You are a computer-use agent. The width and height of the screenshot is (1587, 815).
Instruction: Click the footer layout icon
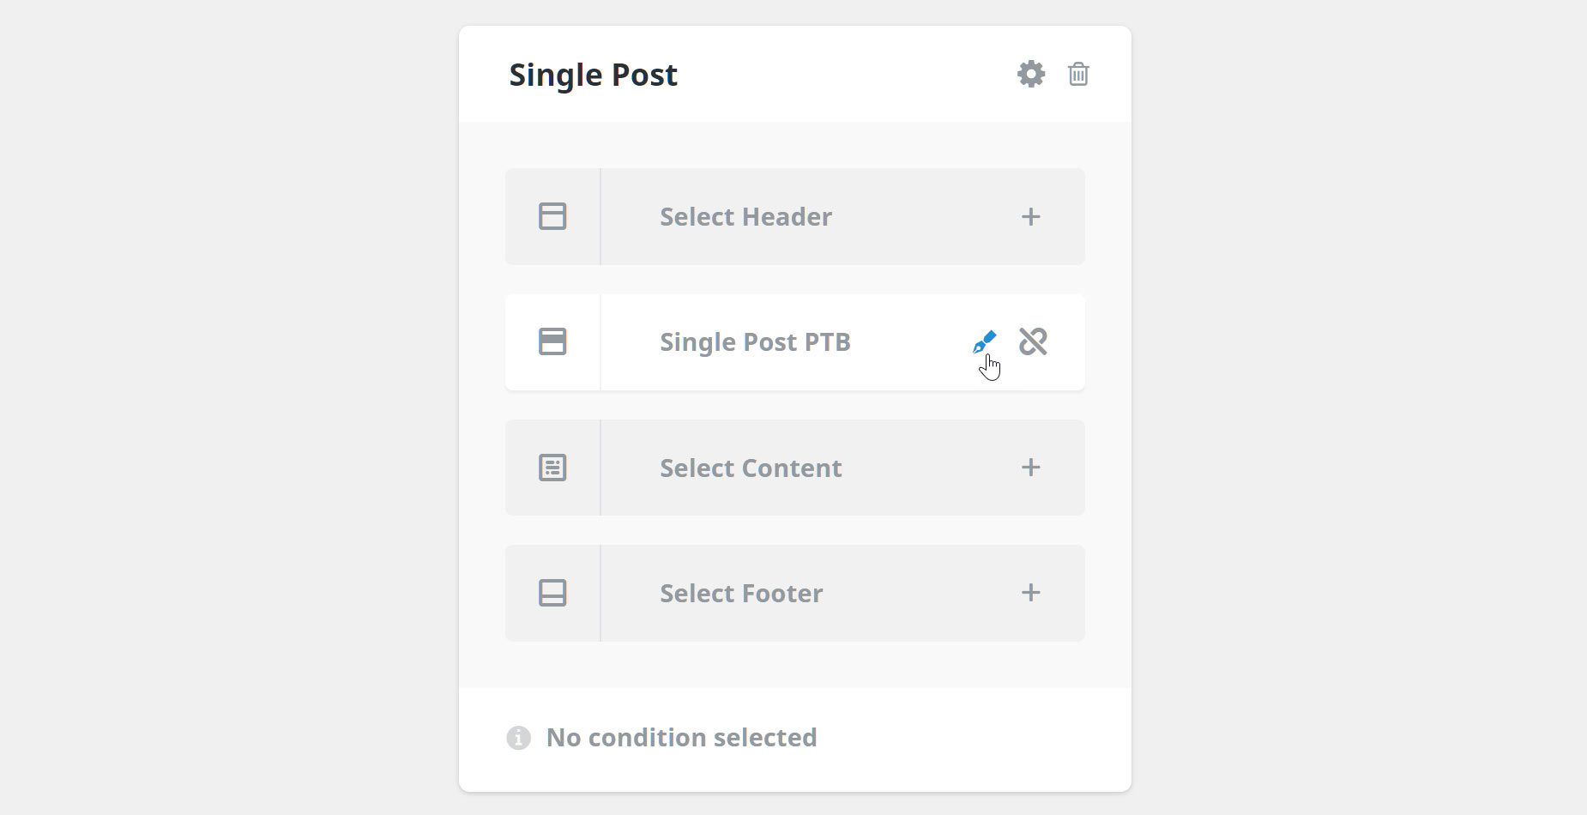point(552,593)
